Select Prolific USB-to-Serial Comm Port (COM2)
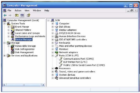This screenshot has height=93, width=140. click(x=84, y=65)
